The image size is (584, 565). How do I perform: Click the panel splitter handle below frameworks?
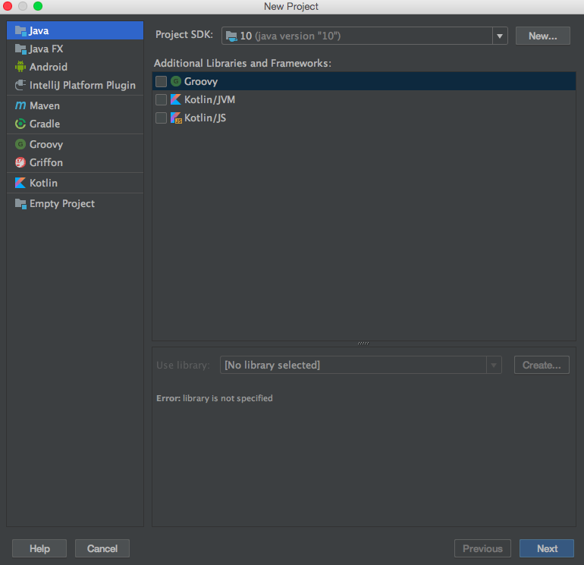[363, 343]
